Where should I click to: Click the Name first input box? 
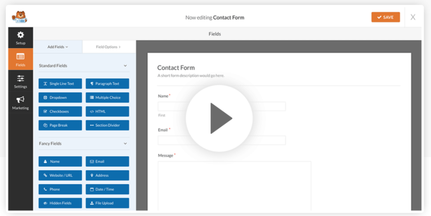[222, 106]
